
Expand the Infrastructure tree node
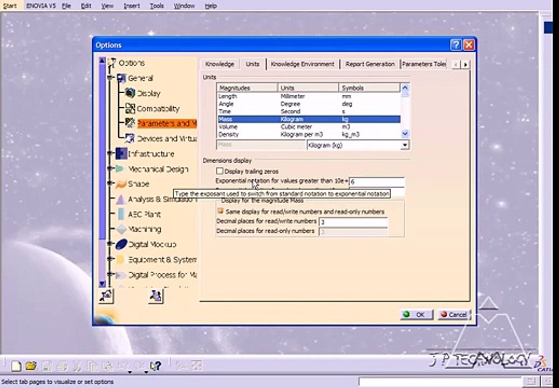(x=110, y=154)
